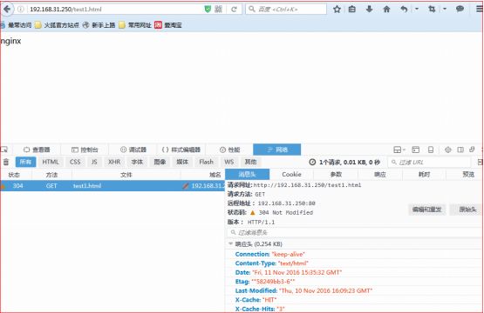Open the Firefox hamburger menu
This screenshot has height=313, width=484.
(480, 9)
